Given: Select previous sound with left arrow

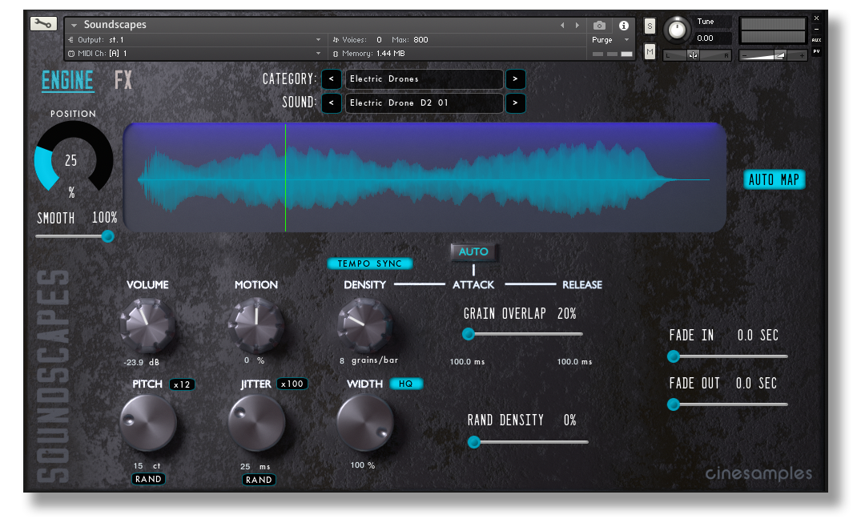Looking at the screenshot, I should tap(332, 103).
